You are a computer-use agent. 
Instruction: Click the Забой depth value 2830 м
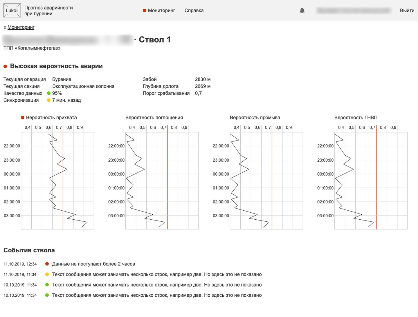point(203,79)
